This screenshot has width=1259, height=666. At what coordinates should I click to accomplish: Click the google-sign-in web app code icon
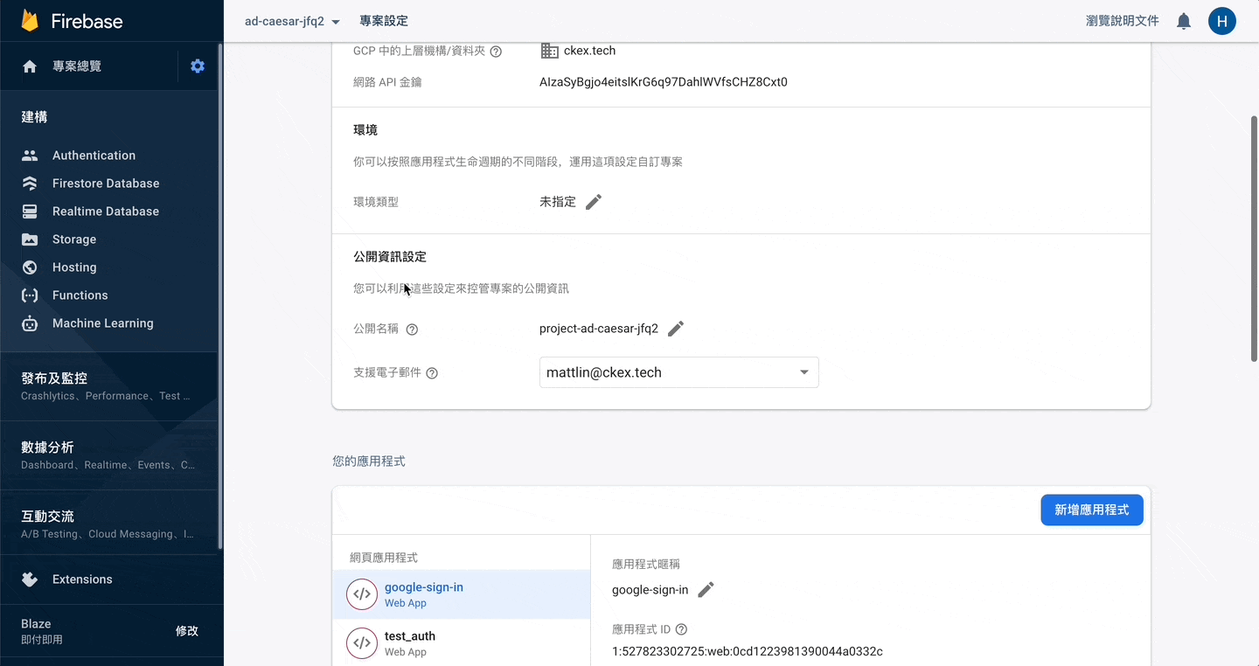(x=362, y=594)
